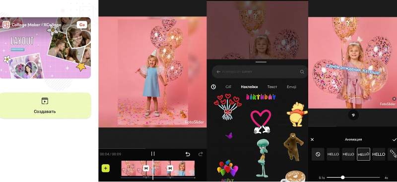397x182 pixels.
Task: Cancel the Анимация panel with the X
Action: [312, 139]
